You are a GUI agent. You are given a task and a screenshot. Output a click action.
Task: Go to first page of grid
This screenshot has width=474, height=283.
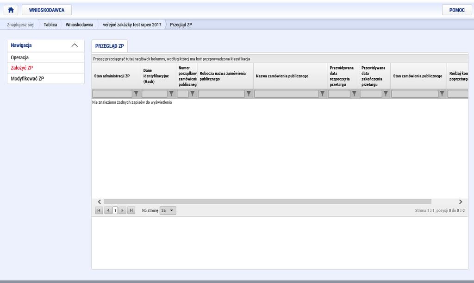[99, 210]
